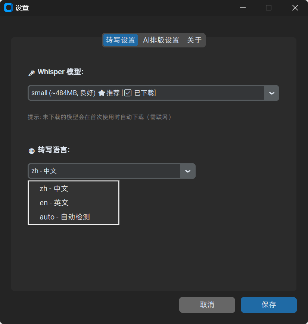
Task: Click the zh - 中文 combo box field
Action: pos(112,171)
